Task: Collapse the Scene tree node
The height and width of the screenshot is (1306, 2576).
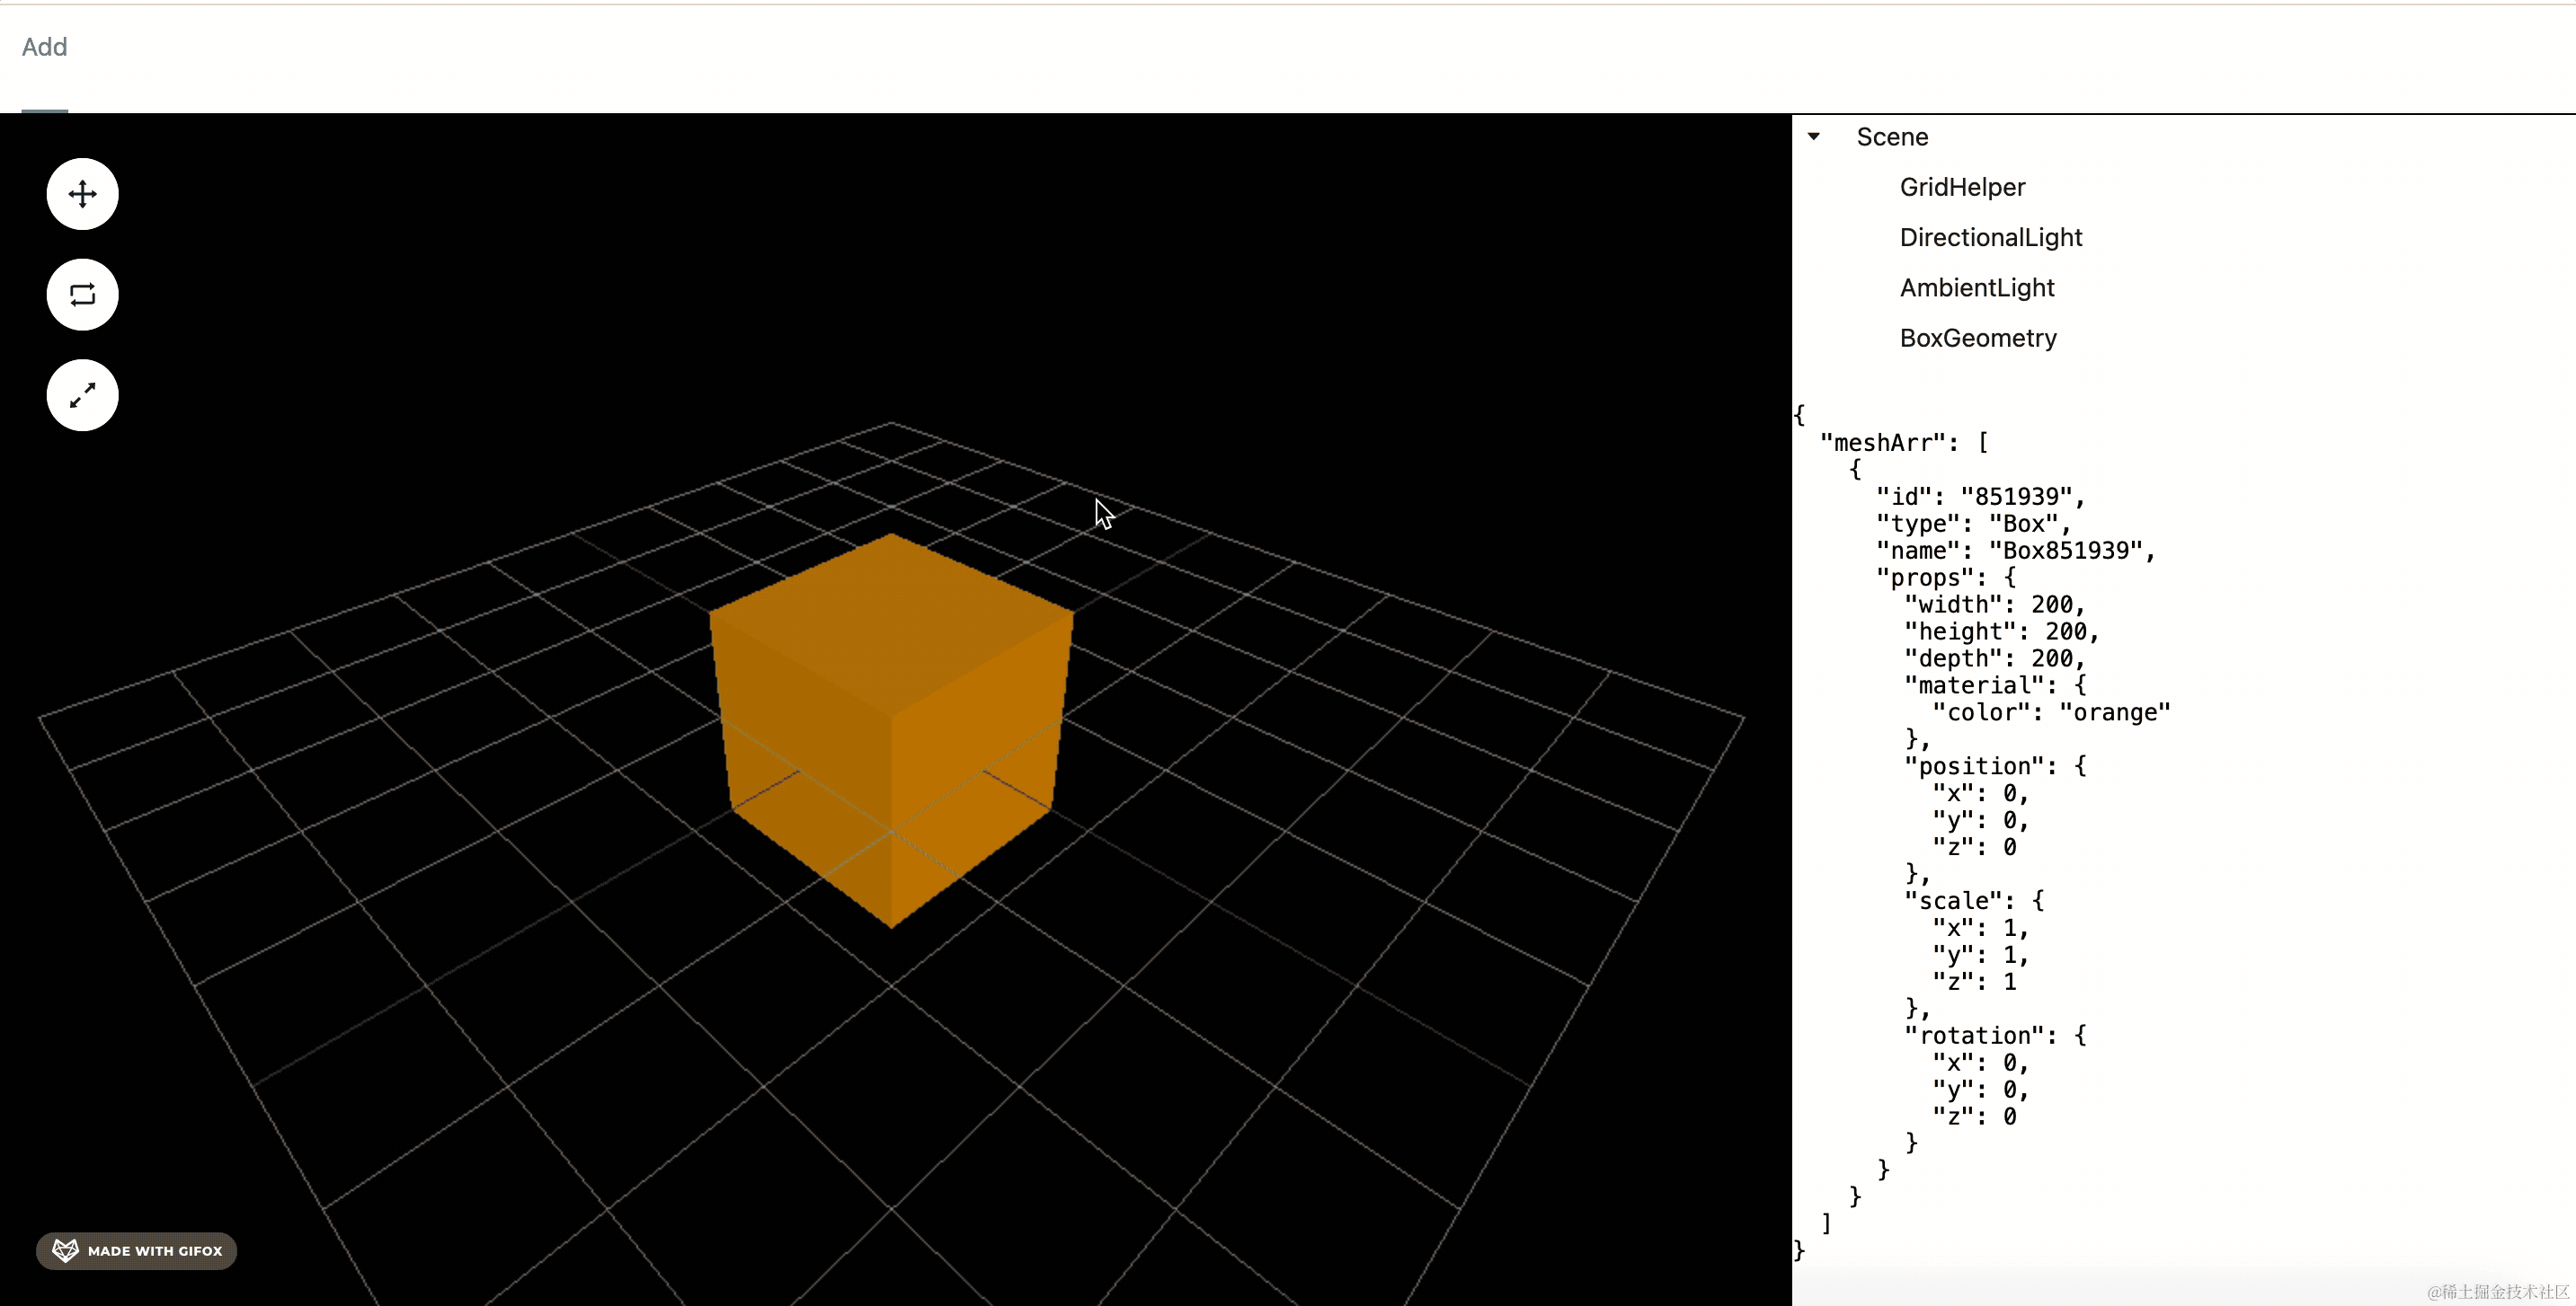Action: pyautogui.click(x=1813, y=137)
